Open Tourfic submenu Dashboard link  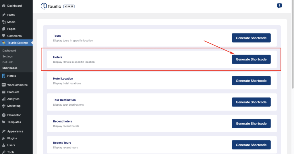coord(9,51)
